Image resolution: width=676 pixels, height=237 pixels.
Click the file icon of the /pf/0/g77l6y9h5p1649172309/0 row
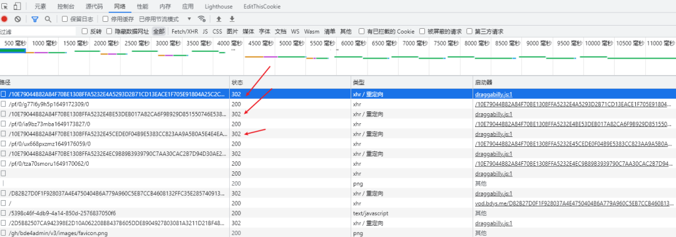pos(3,104)
